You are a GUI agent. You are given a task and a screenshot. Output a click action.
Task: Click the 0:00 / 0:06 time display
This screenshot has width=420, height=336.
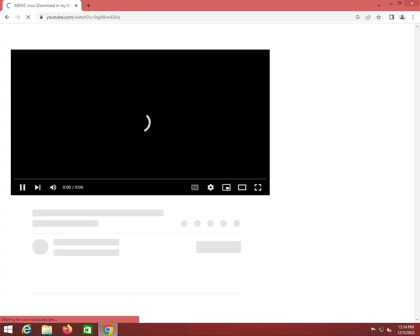click(x=73, y=187)
